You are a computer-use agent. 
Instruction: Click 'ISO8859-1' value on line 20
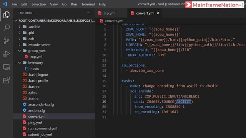pyautogui.click(x=175, y=107)
